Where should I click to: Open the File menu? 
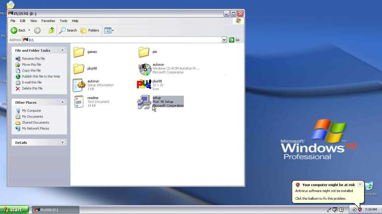(13, 21)
